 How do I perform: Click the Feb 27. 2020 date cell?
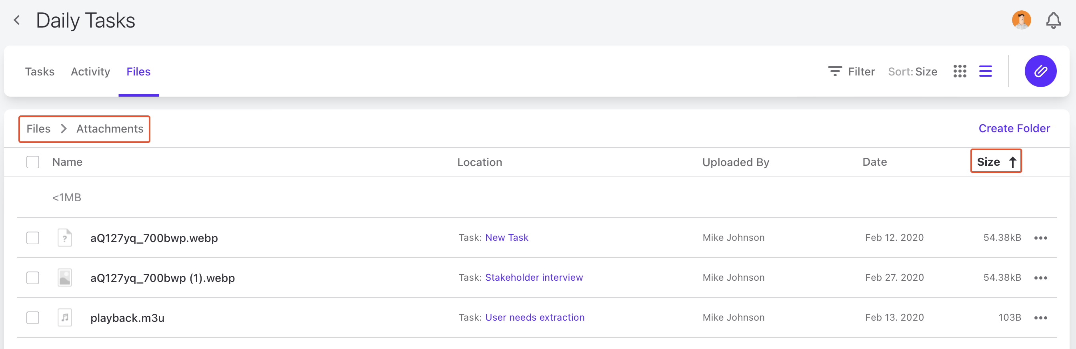tap(894, 278)
